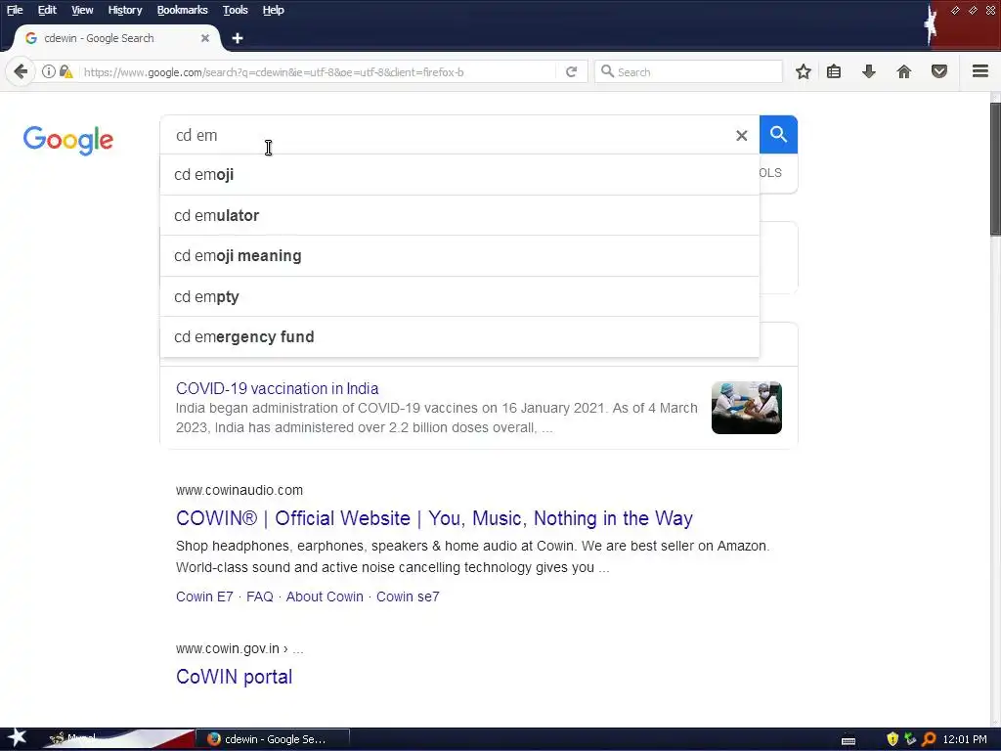
Task: Choose the 'cd emergency fund' suggestion
Action: (459, 336)
